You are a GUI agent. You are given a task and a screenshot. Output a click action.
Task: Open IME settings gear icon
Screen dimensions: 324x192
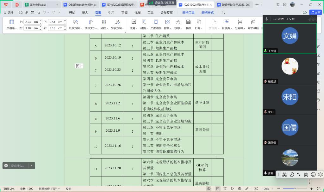point(320,174)
